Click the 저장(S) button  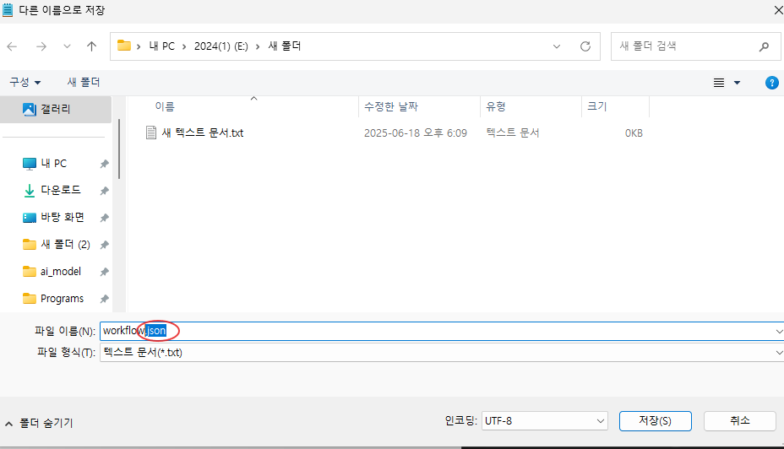[x=655, y=421]
